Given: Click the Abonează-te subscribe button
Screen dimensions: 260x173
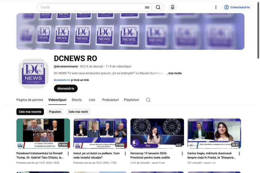Looking at the screenshot, I should 66,88.
